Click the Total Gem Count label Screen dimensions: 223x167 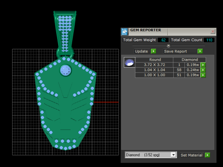pos(186,40)
